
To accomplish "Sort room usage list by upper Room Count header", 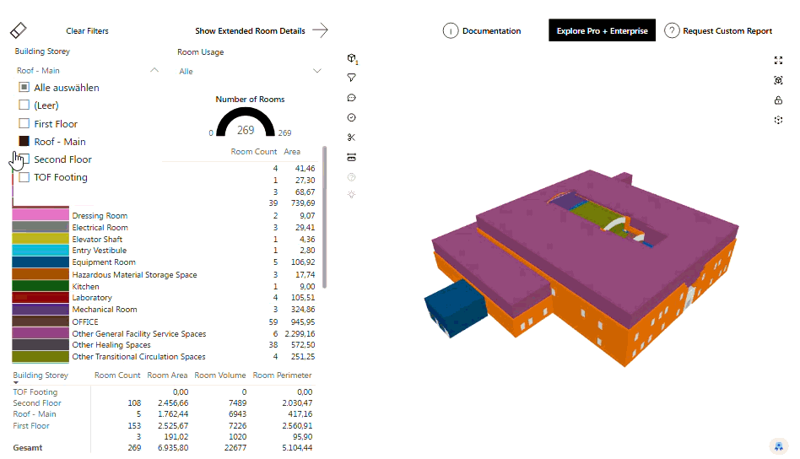I will (x=253, y=152).
